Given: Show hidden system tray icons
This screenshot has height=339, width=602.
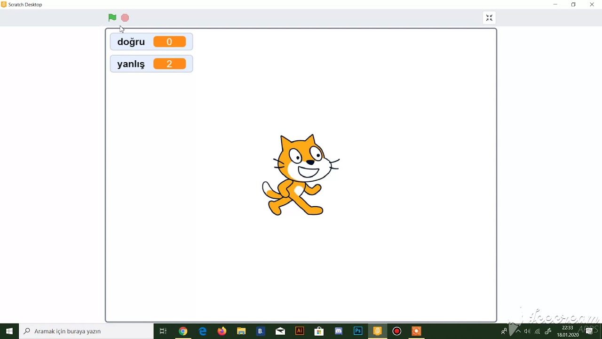Looking at the screenshot, I should click(x=518, y=331).
